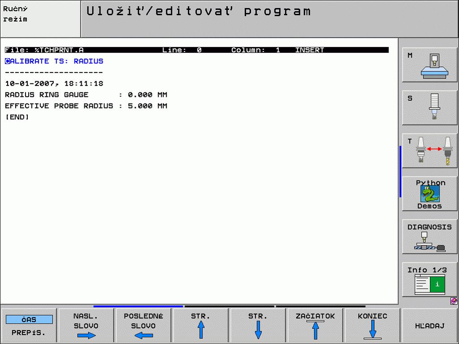459x344 pixels.
Task: Select the S spindle softkey
Action: coord(429,108)
